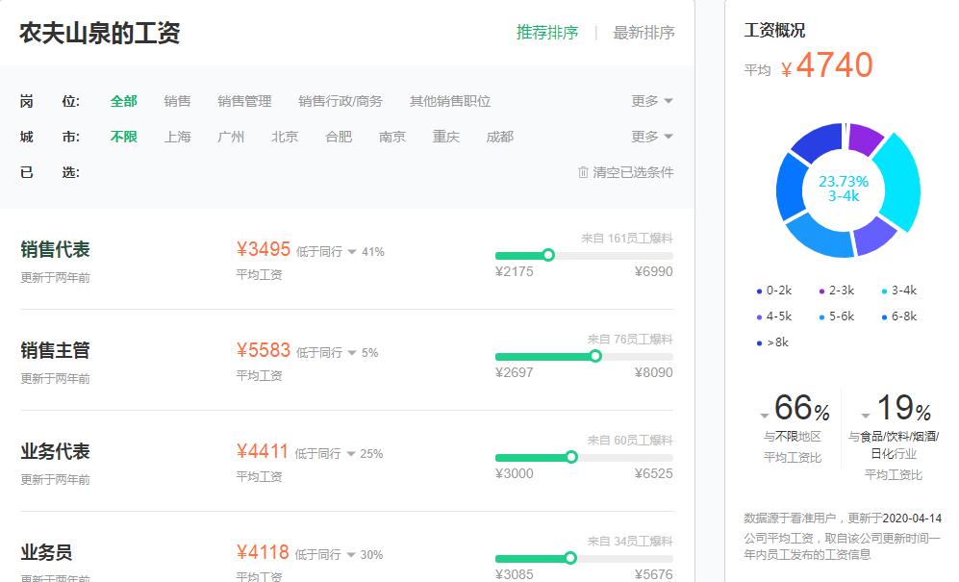The height and width of the screenshot is (582, 959).
Task: Click the cyan 3-4k donut chart segment
Action: 899,184
